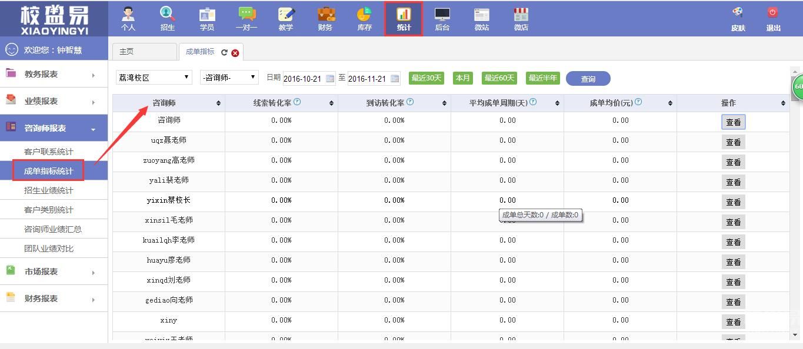Filter by 最近半年
This screenshot has height=349, width=803.
tap(543, 78)
